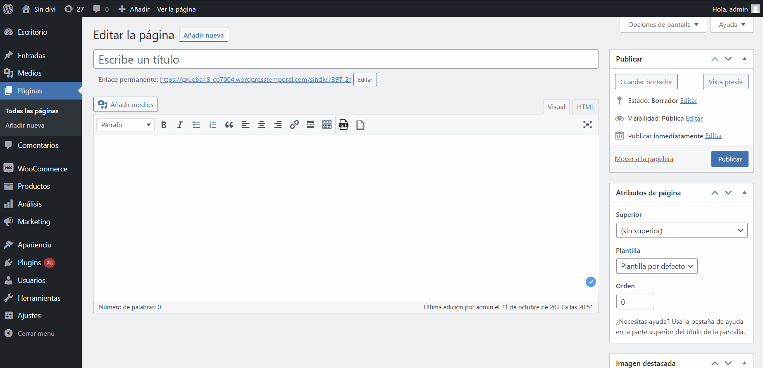
Task: Apply italic formatting
Action: tap(180, 125)
